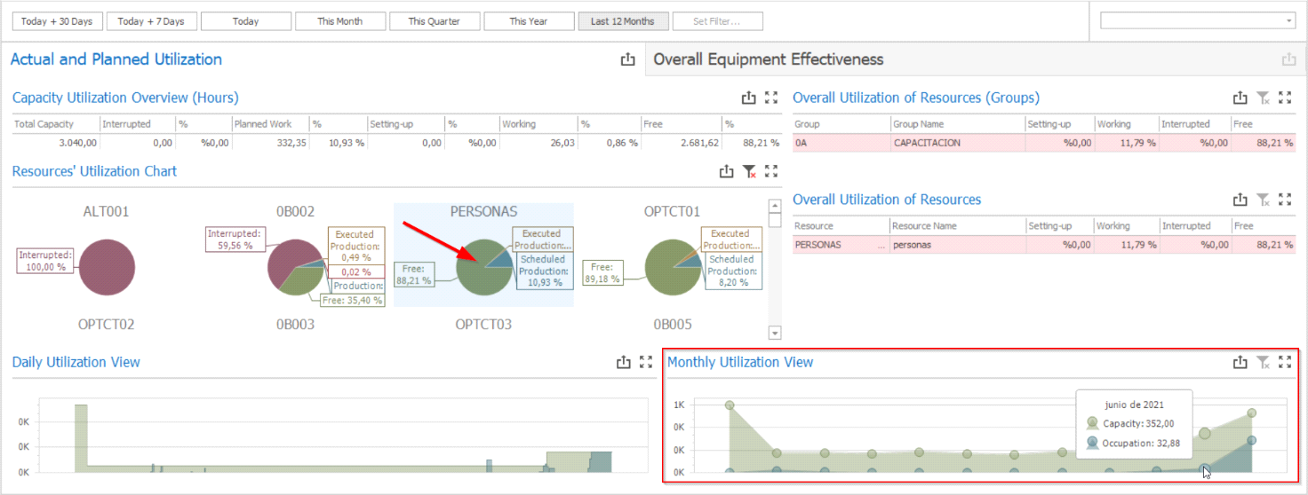
Task: Switch to Actual and Planned Utilization tab
Action: [x=116, y=60]
